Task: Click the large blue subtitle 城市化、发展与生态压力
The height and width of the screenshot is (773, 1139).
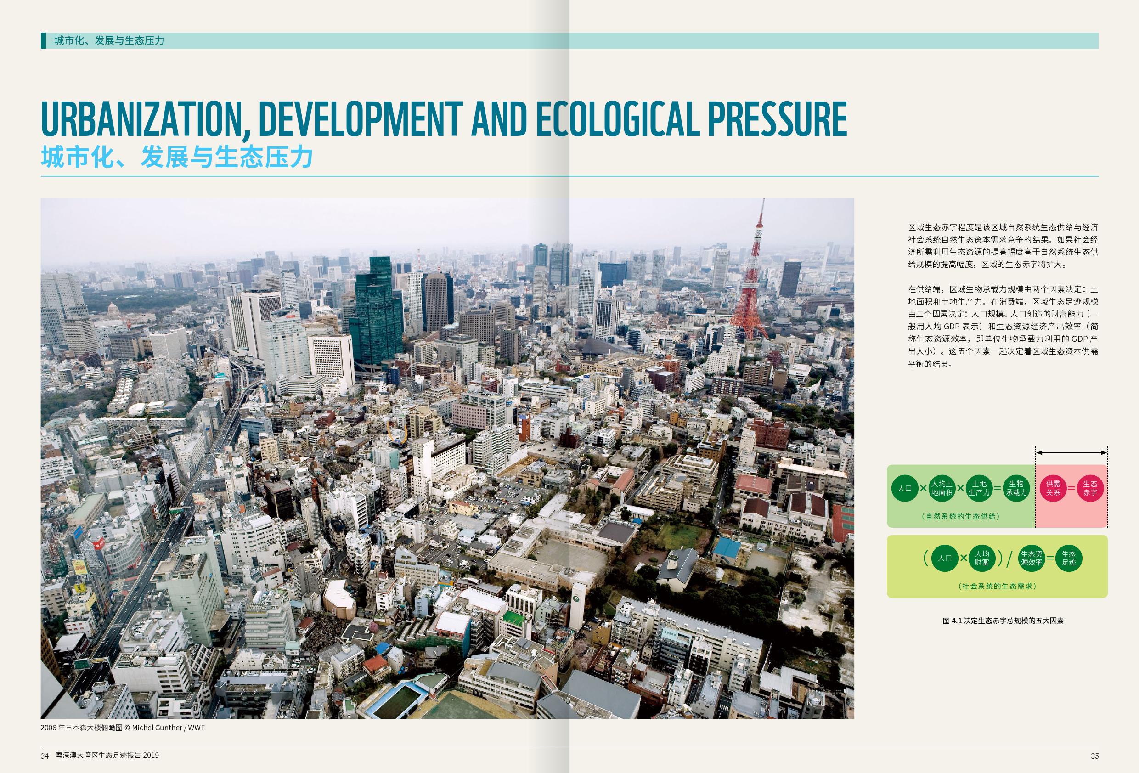Action: pos(177,157)
